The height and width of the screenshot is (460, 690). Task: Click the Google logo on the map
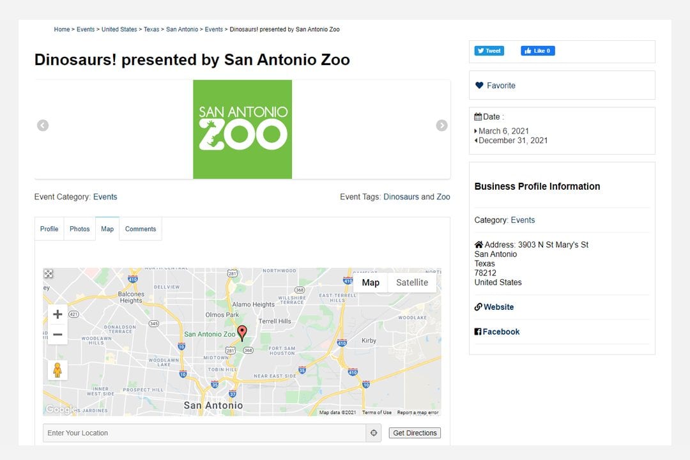(61, 410)
